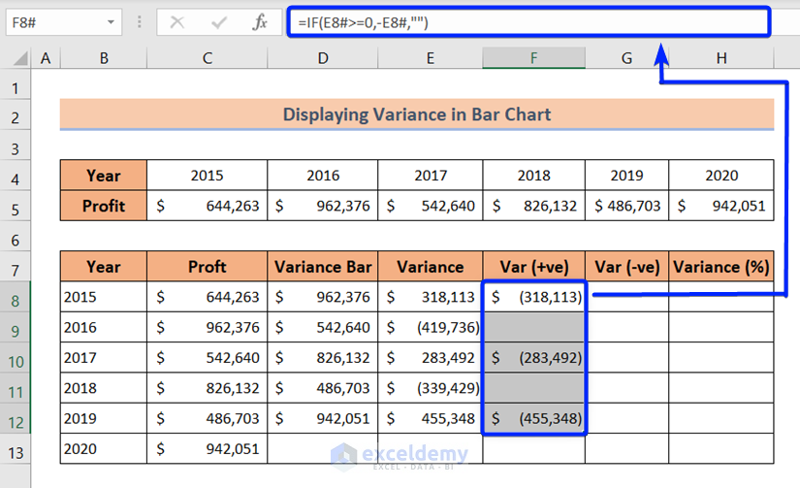
Task: Select column C header
Action: [207, 59]
